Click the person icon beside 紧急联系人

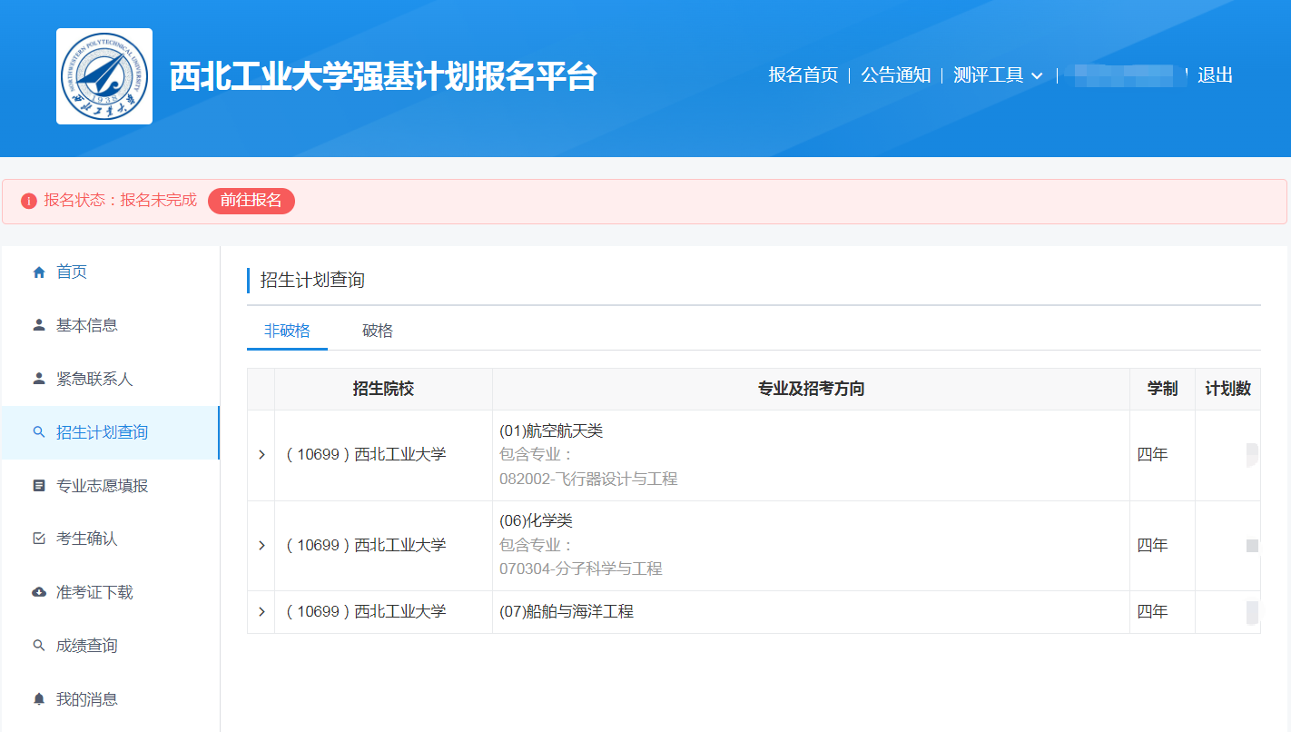pyautogui.click(x=39, y=379)
